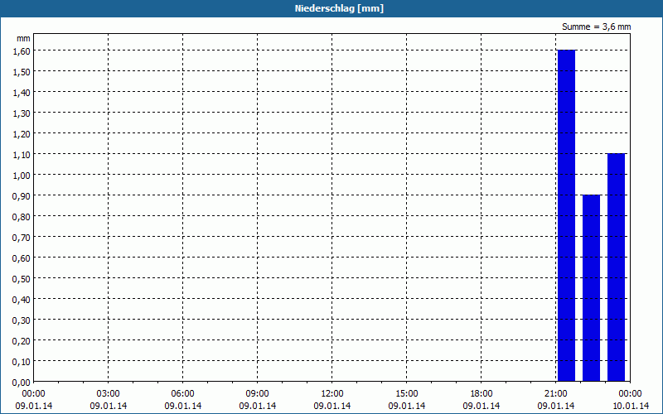This screenshot has width=663, height=414.
Task: Click the 'Summe = 3,6 mm' total label
Action: coord(596,26)
